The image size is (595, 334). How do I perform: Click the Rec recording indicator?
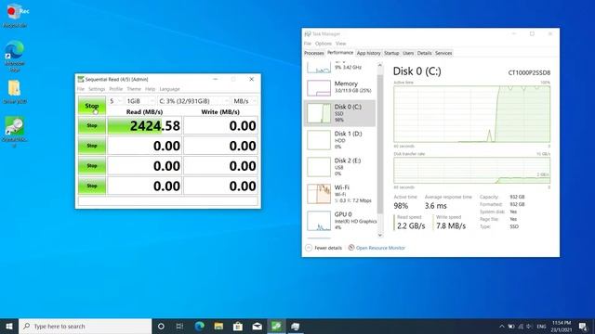20,11
